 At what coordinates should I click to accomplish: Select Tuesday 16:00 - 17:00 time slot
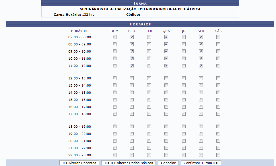(149, 107)
